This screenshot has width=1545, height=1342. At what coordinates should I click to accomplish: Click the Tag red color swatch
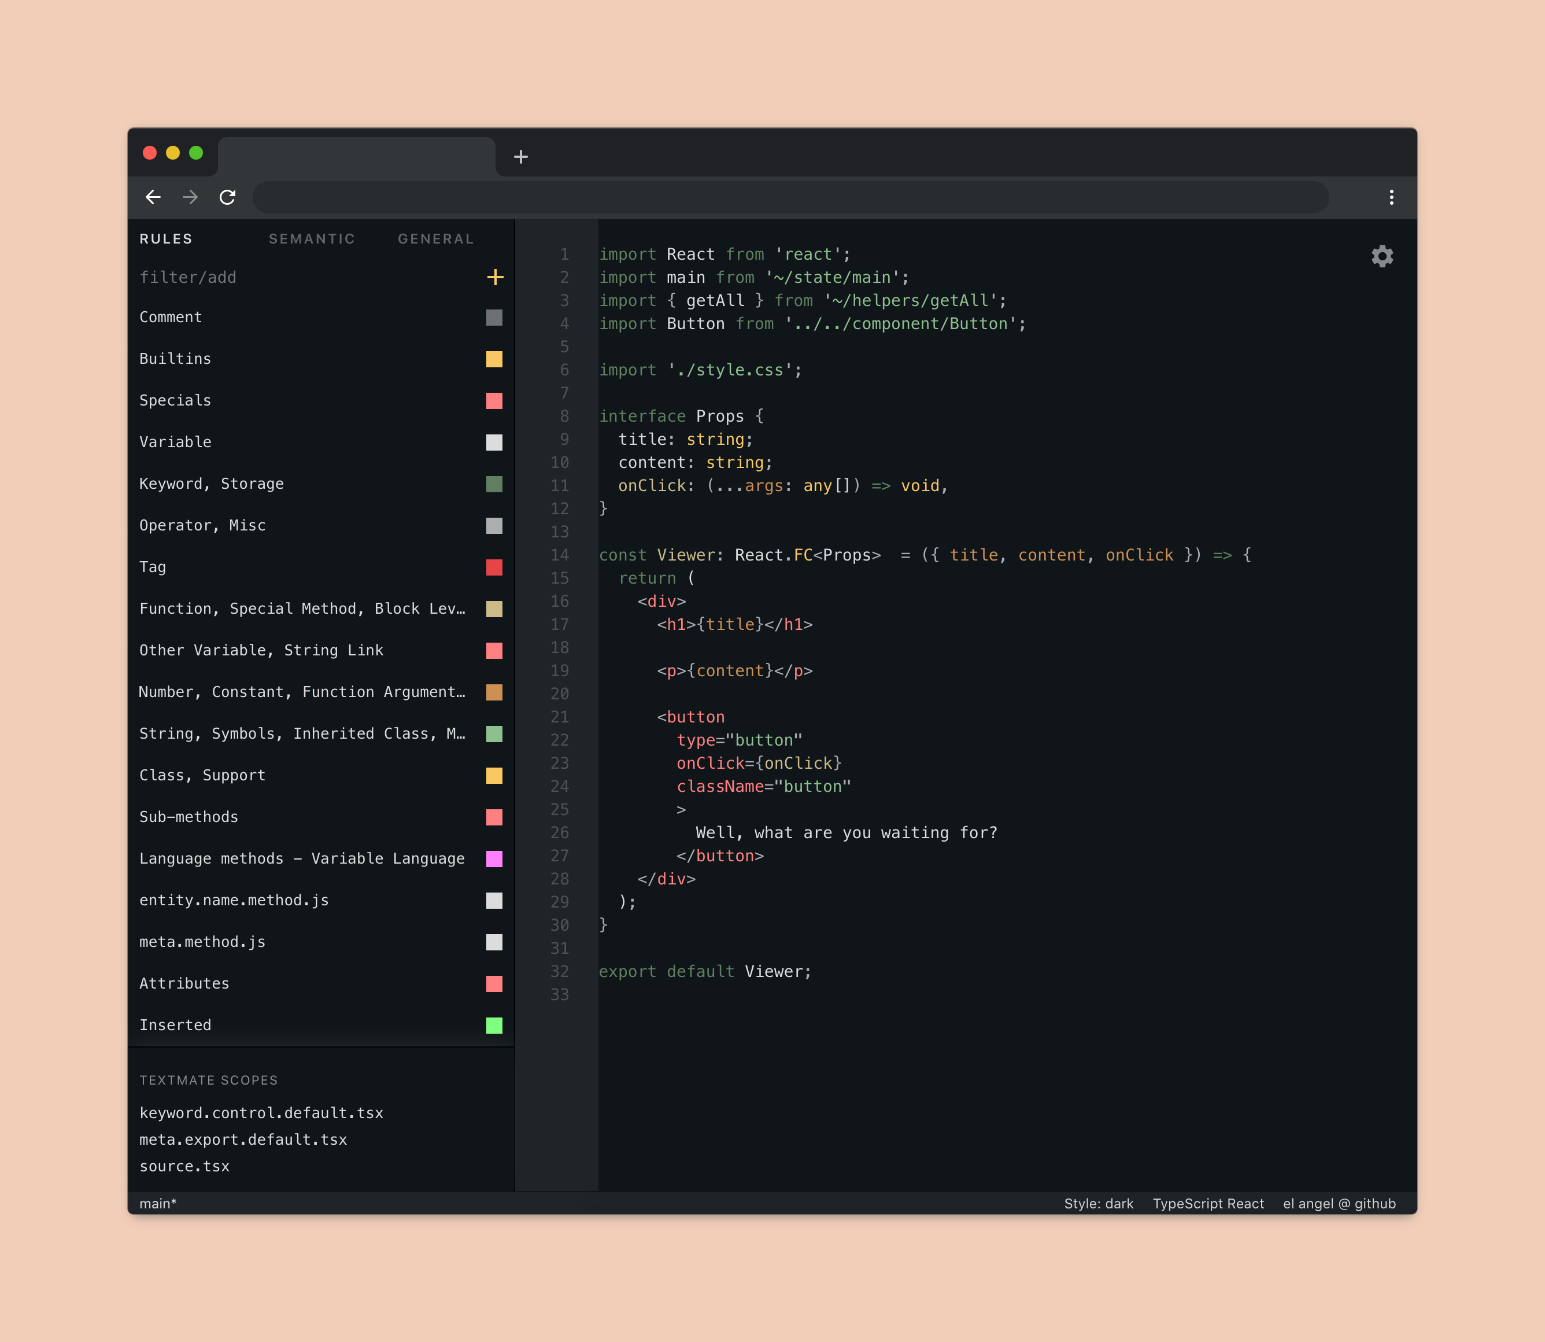pyautogui.click(x=494, y=567)
